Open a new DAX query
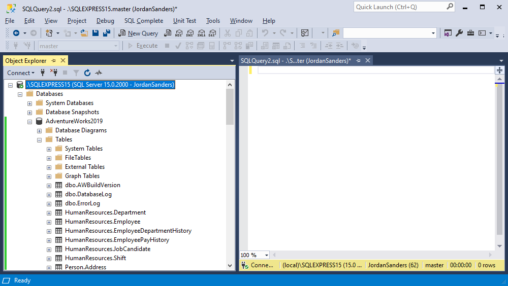Image resolution: width=508 pixels, height=286 pixels. 212,33
